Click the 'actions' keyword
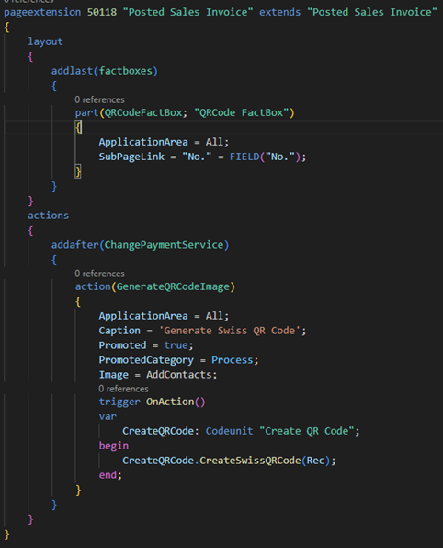 pyautogui.click(x=48, y=216)
